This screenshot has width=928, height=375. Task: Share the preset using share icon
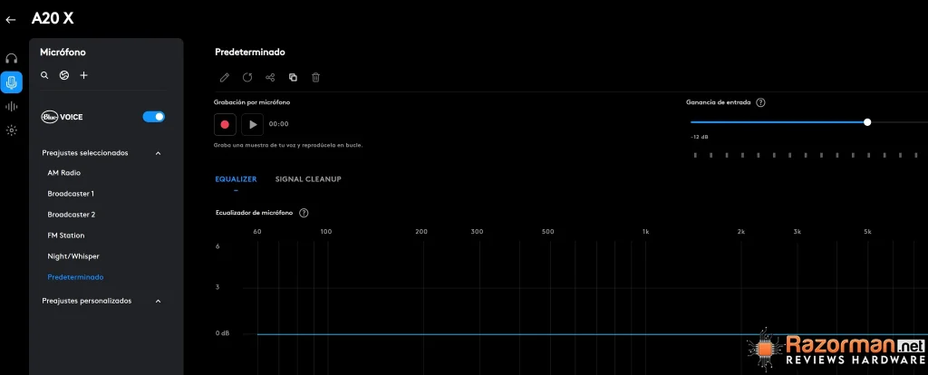click(270, 78)
